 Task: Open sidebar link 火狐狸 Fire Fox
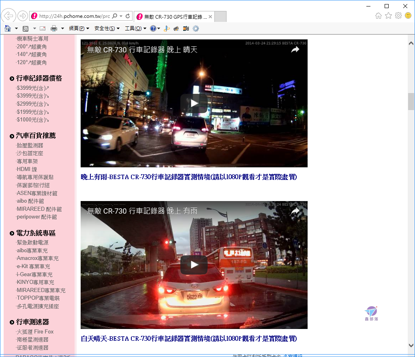(35, 331)
